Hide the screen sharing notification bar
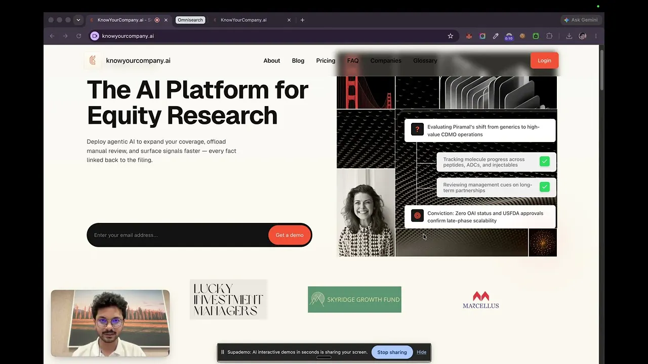Screen dimensions: 648x364 421,352
